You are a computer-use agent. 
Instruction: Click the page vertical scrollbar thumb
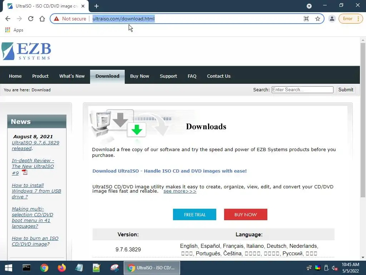click(x=363, y=119)
